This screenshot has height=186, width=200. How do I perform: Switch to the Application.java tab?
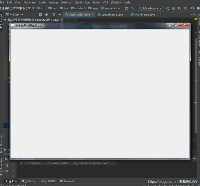(80, 15)
